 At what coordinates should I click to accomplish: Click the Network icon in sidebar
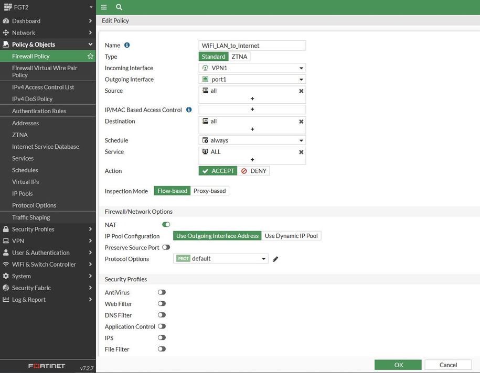pos(6,32)
